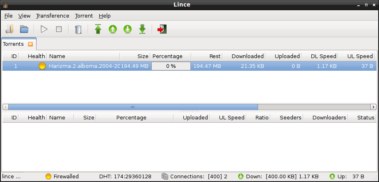Image resolution: width=379 pixels, height=182 pixels.
Task: Delete the torrent with the trash can icon
Action: coord(78,29)
